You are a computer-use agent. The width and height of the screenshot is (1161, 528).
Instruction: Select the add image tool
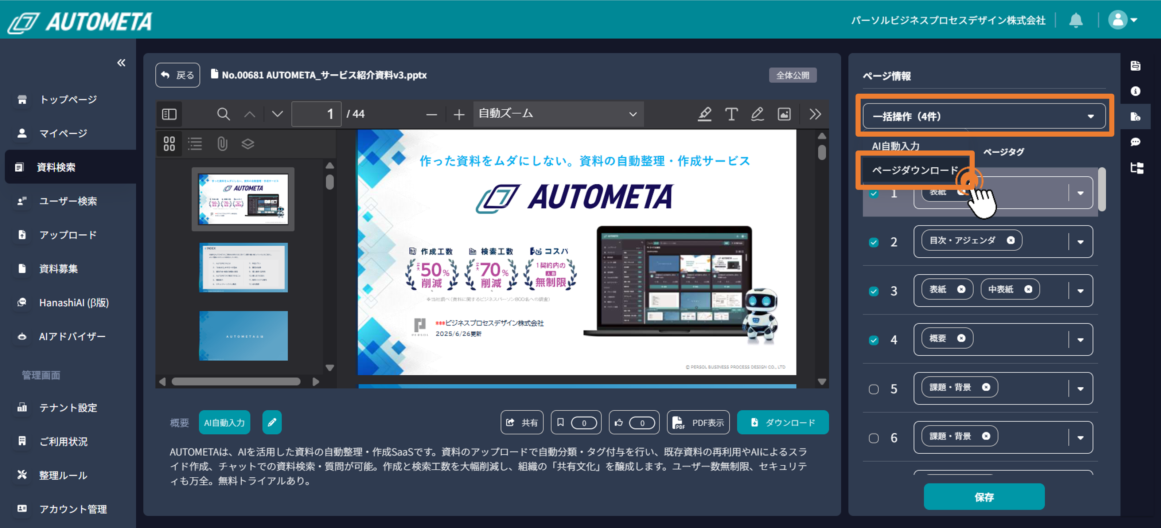pos(784,114)
